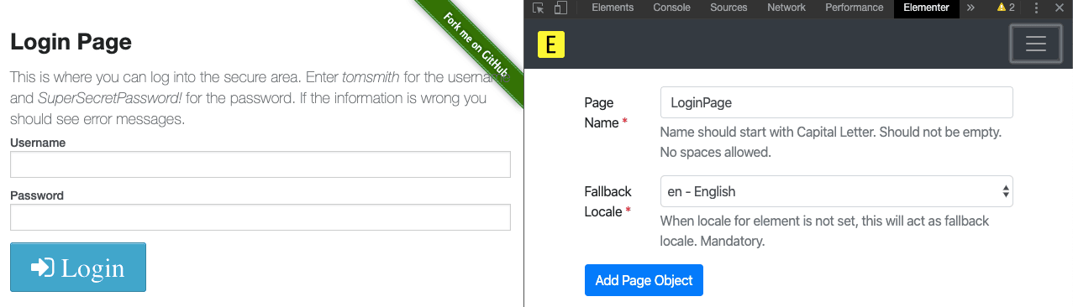Screen dimensions: 1073x307
Task: Click the warnings count indicator
Action: 1006,8
